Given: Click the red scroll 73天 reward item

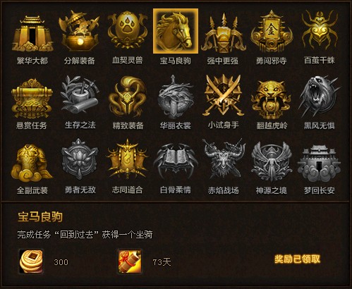Looking at the screenshot, I should coord(130,262).
